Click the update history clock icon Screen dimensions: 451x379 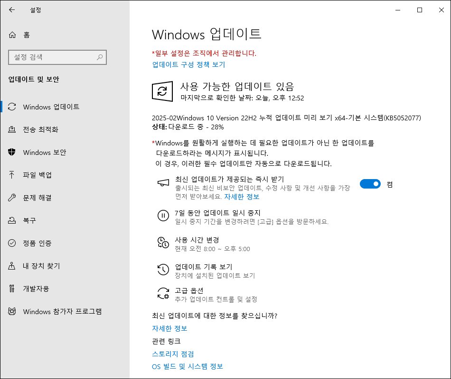(x=163, y=269)
